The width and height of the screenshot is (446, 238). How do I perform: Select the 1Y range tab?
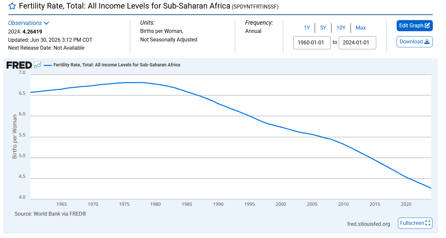307,28
